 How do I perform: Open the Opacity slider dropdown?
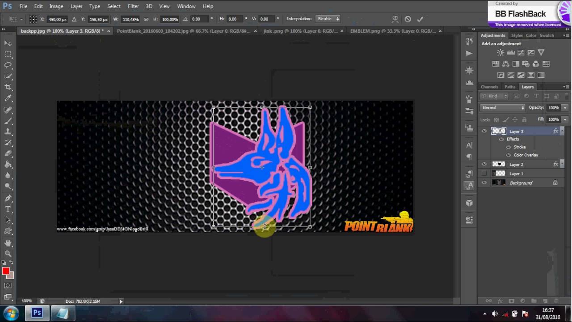coord(565,108)
